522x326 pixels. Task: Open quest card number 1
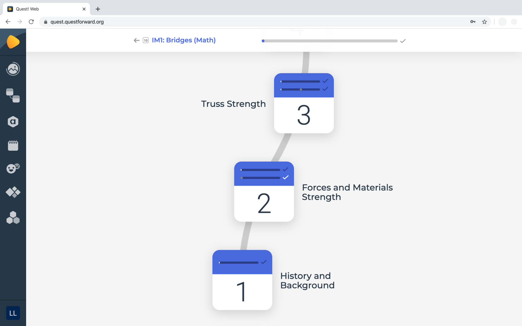[242, 280]
